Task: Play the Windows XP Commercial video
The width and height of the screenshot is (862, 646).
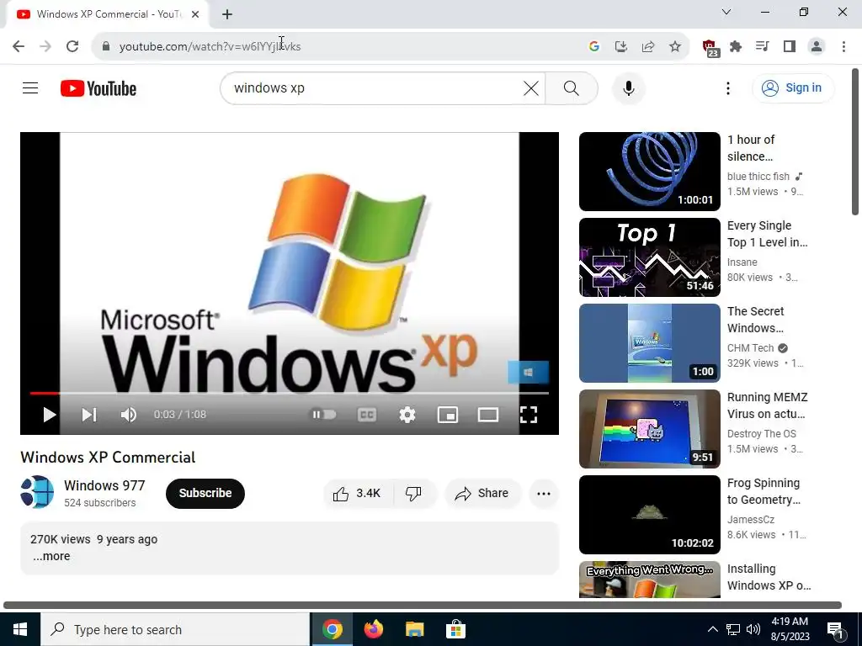Action: pyautogui.click(x=49, y=415)
